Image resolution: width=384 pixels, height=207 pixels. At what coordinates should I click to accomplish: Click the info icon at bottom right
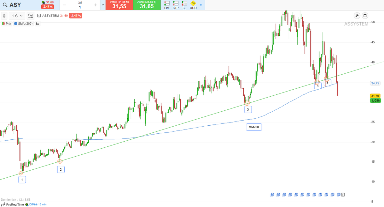(343, 194)
